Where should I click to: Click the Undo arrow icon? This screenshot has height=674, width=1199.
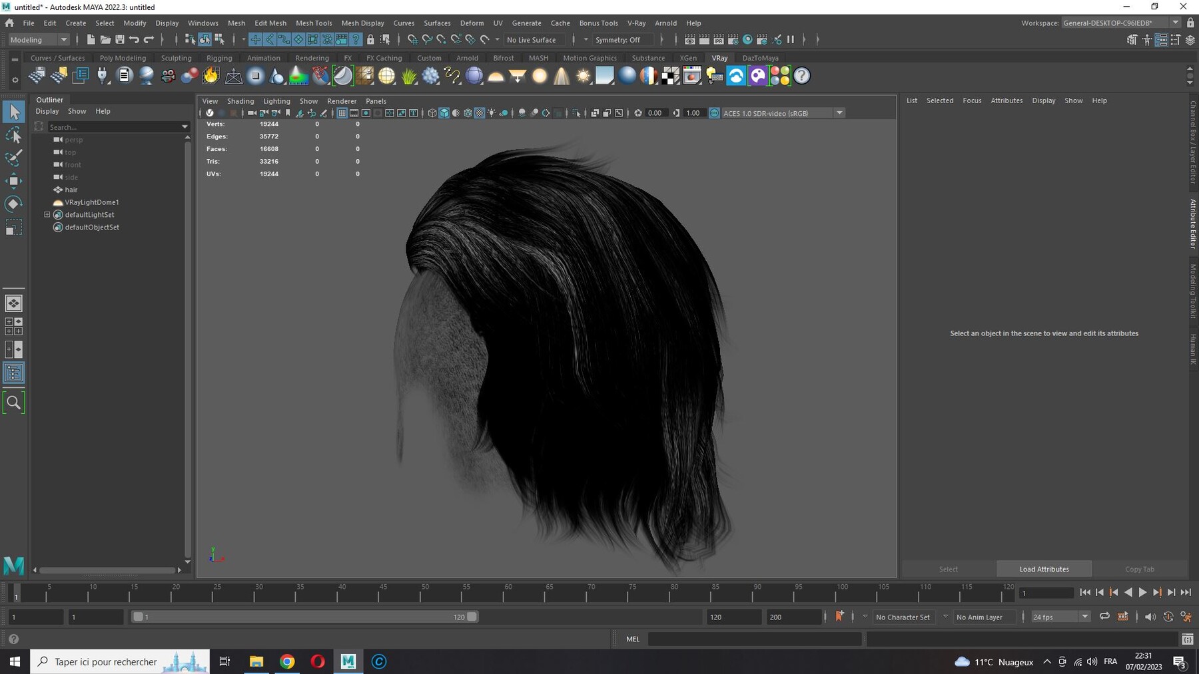click(135, 40)
